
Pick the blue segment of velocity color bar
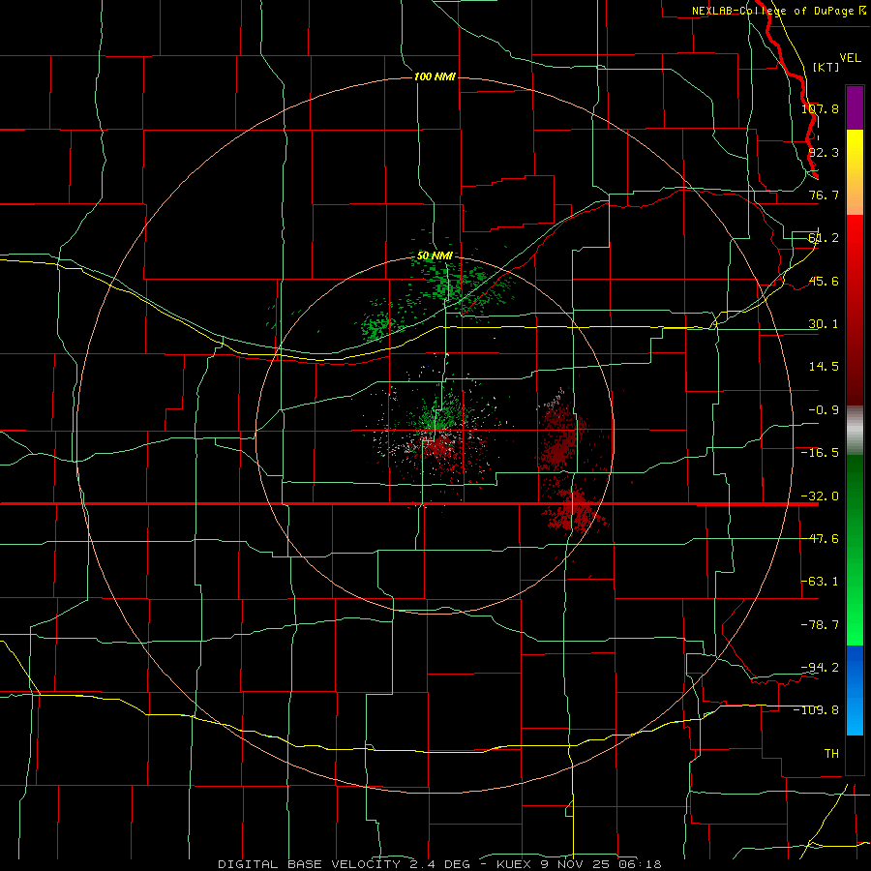(855, 690)
